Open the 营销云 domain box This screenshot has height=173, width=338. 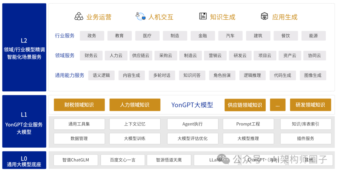[215, 56]
